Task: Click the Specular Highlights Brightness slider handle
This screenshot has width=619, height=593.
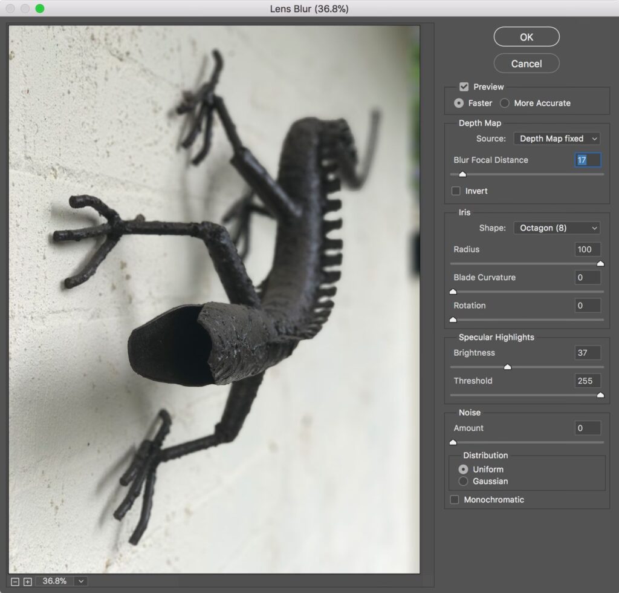Action: [x=508, y=367]
